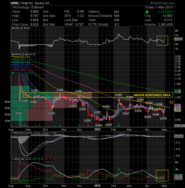Click the 0.850 price high label

(x=140, y=100)
